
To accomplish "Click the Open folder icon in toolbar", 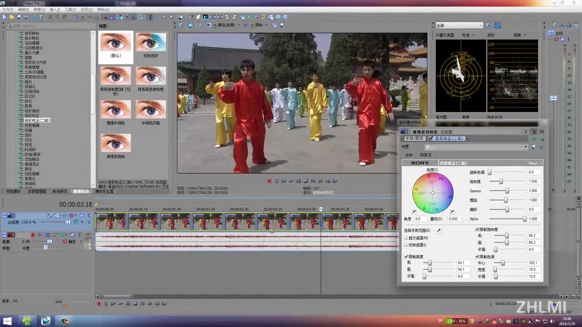I will (12, 17).
